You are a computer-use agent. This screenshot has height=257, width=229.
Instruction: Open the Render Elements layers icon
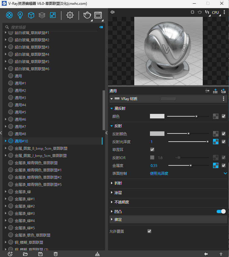[42, 15]
